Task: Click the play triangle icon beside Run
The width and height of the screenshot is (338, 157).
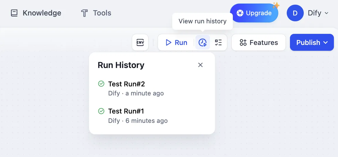Action: 168,43
